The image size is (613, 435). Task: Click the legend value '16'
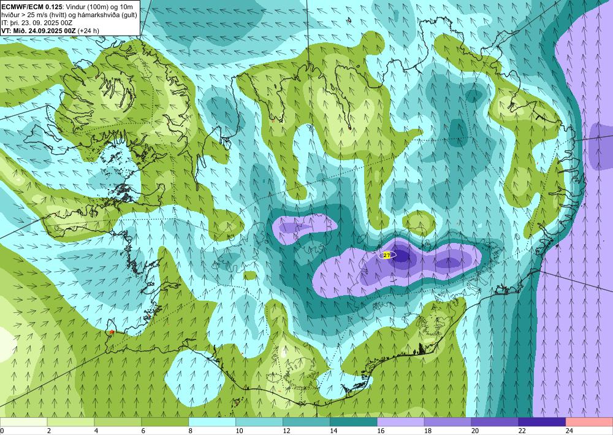(381, 431)
